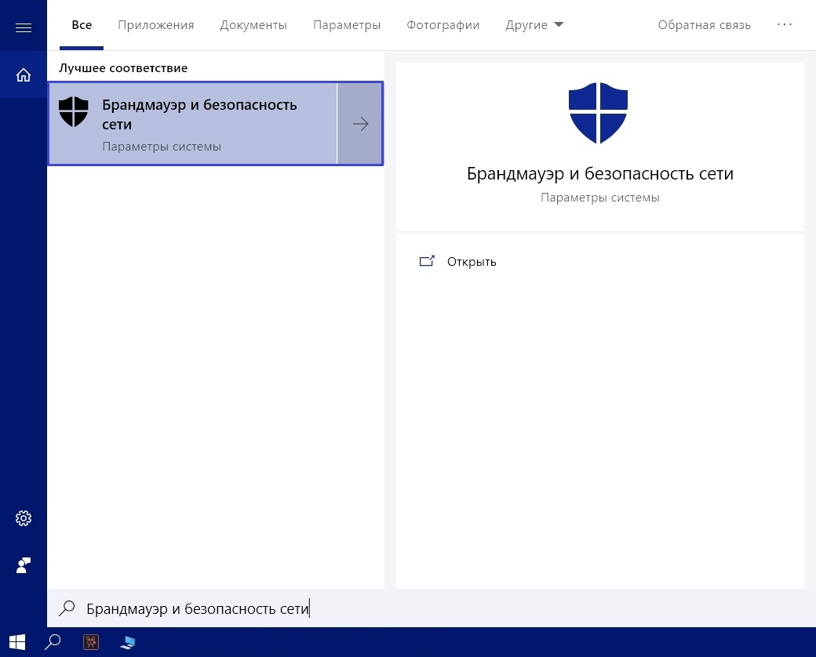Click the taskbar search magnifier icon

(x=53, y=642)
